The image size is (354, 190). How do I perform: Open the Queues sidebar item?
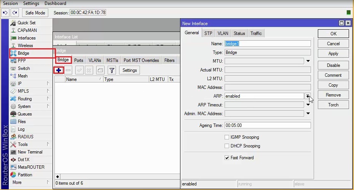(25, 114)
